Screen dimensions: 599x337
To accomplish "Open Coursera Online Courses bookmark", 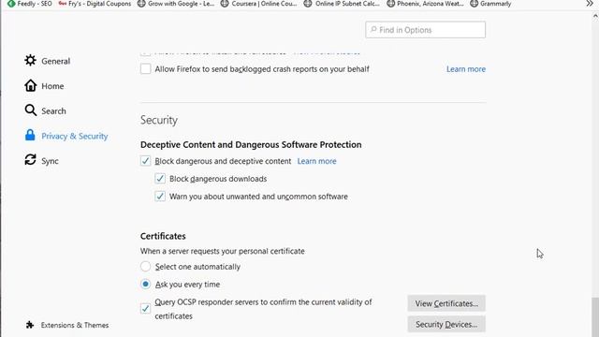I will [x=258, y=4].
